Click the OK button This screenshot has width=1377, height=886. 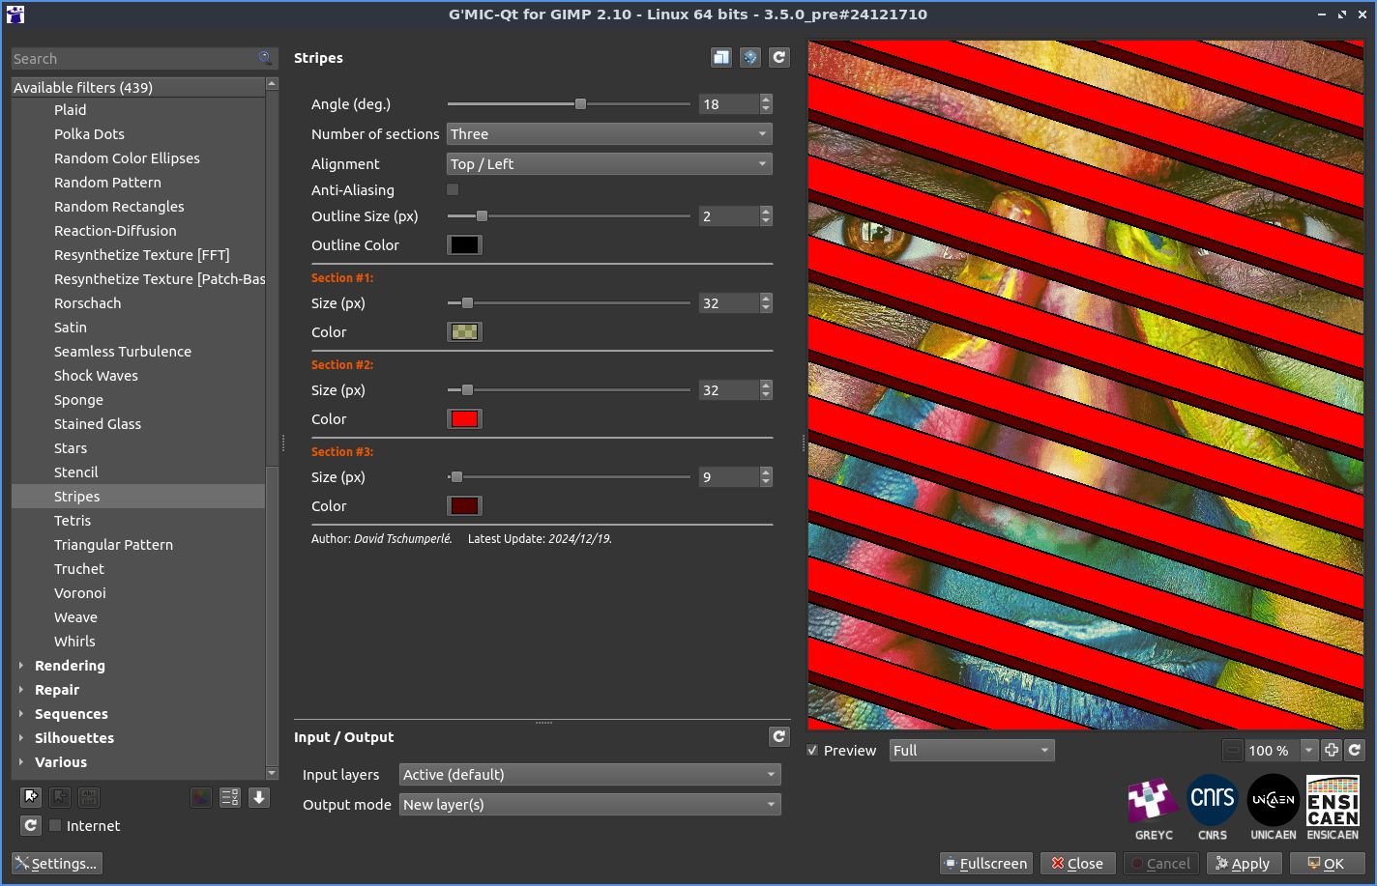[1326, 864]
